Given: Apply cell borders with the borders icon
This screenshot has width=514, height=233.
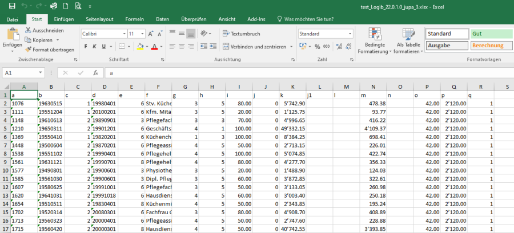Looking at the screenshot, I should coord(122,46).
